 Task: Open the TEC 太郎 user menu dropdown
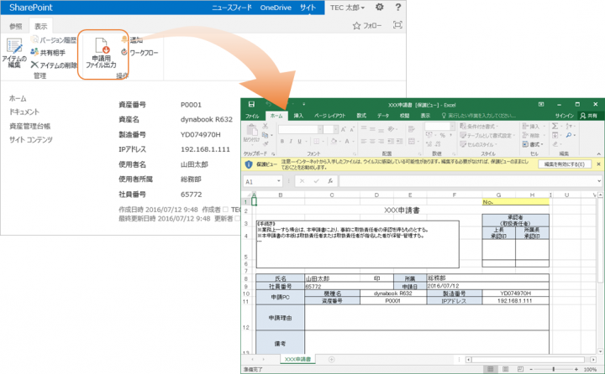347,8
